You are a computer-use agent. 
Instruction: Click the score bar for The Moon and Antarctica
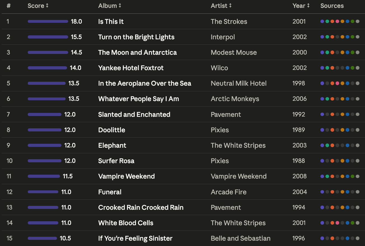(48, 53)
